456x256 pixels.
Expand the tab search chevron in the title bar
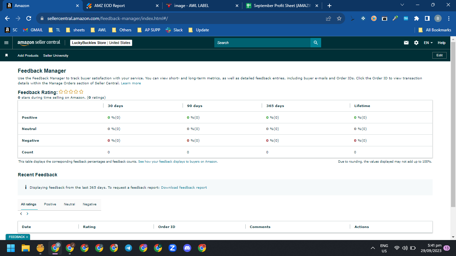[402, 5]
